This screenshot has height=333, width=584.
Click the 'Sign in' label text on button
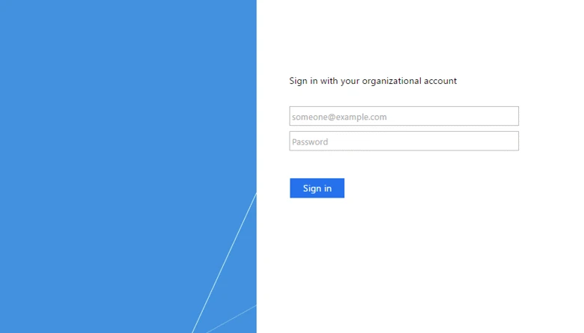point(317,189)
